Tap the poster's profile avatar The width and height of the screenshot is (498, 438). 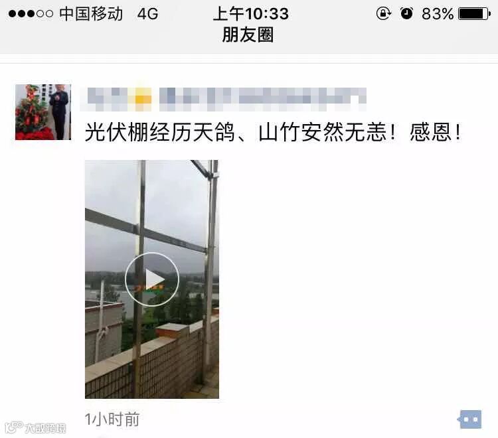tap(43, 112)
